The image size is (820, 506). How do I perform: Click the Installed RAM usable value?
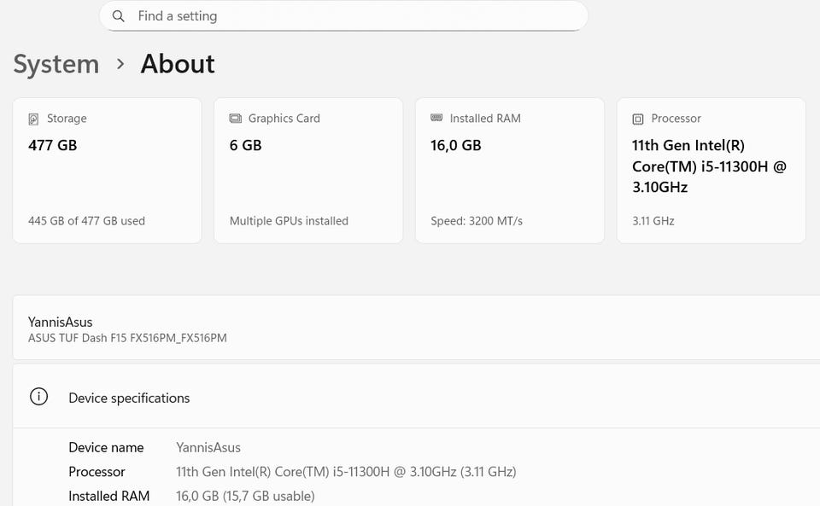tap(245, 496)
